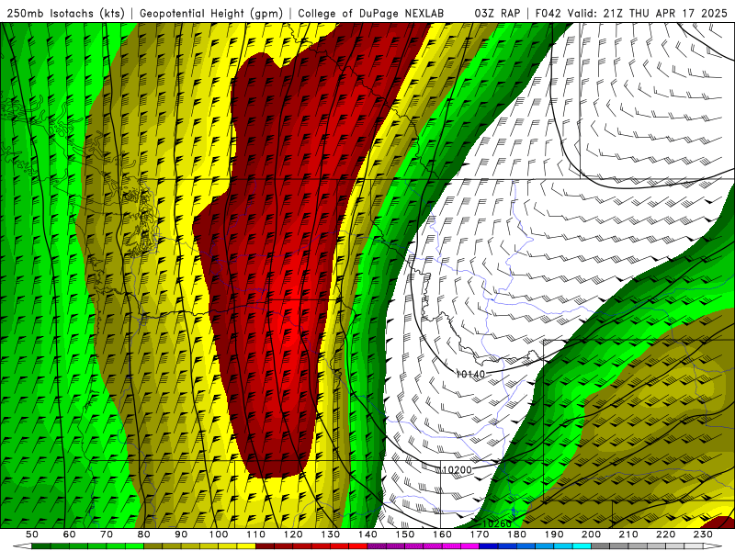Screen dimensions: 735x551
Task: Click the 160 value on the color scale
Action: (x=443, y=534)
